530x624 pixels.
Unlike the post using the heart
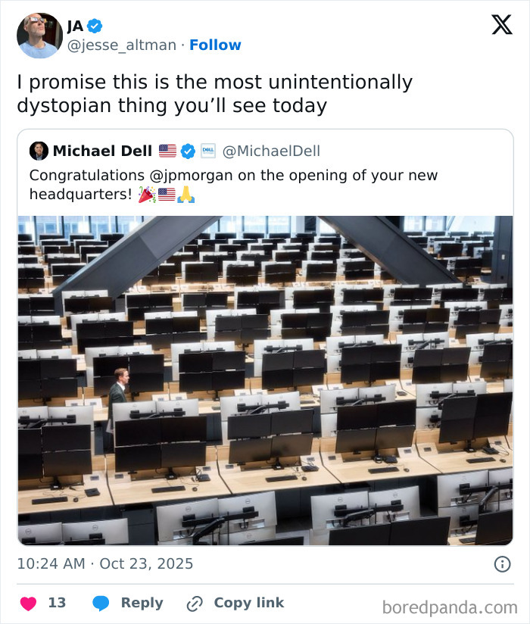click(x=29, y=602)
